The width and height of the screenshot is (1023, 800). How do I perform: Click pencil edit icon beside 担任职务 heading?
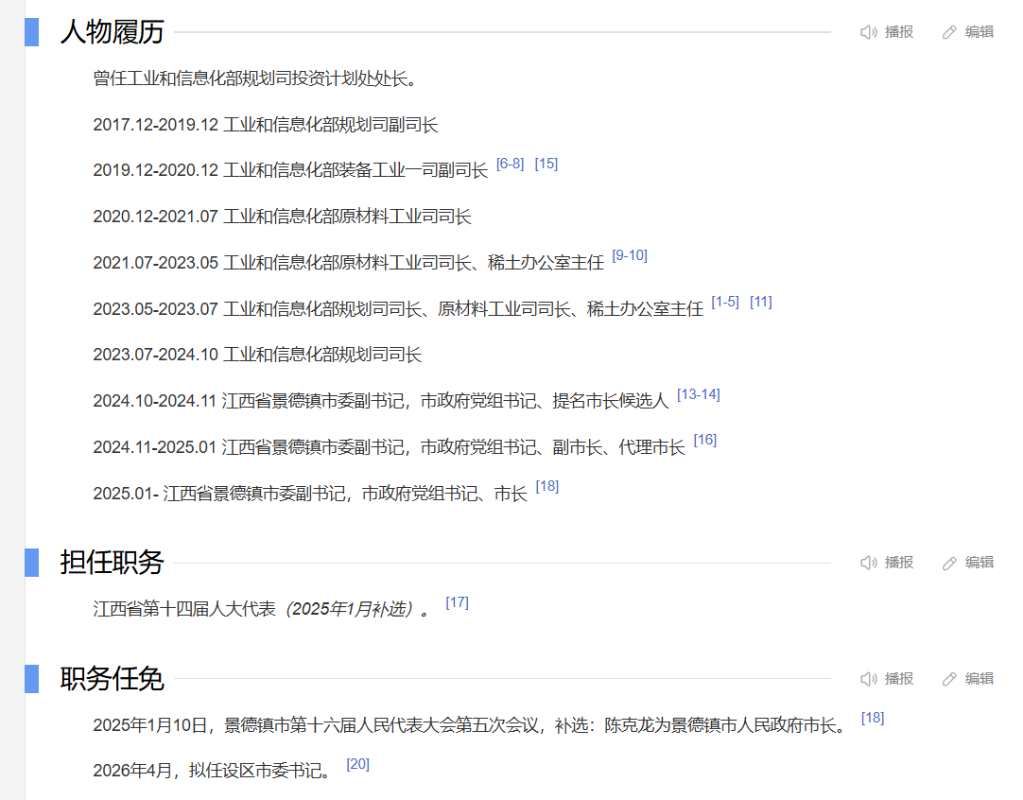[x=949, y=563]
